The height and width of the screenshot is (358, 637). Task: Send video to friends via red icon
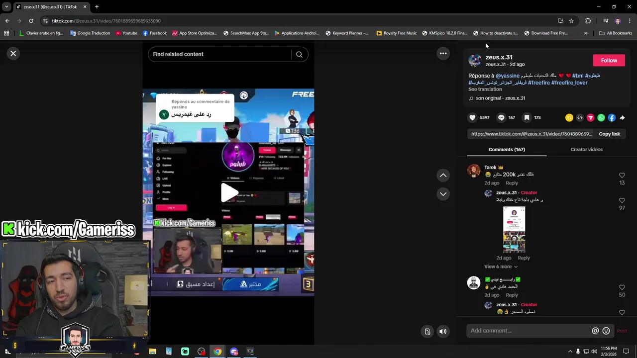pos(590,118)
